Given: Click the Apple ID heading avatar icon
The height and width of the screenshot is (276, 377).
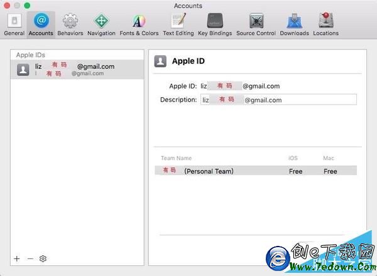Looking at the screenshot, I should (x=160, y=61).
